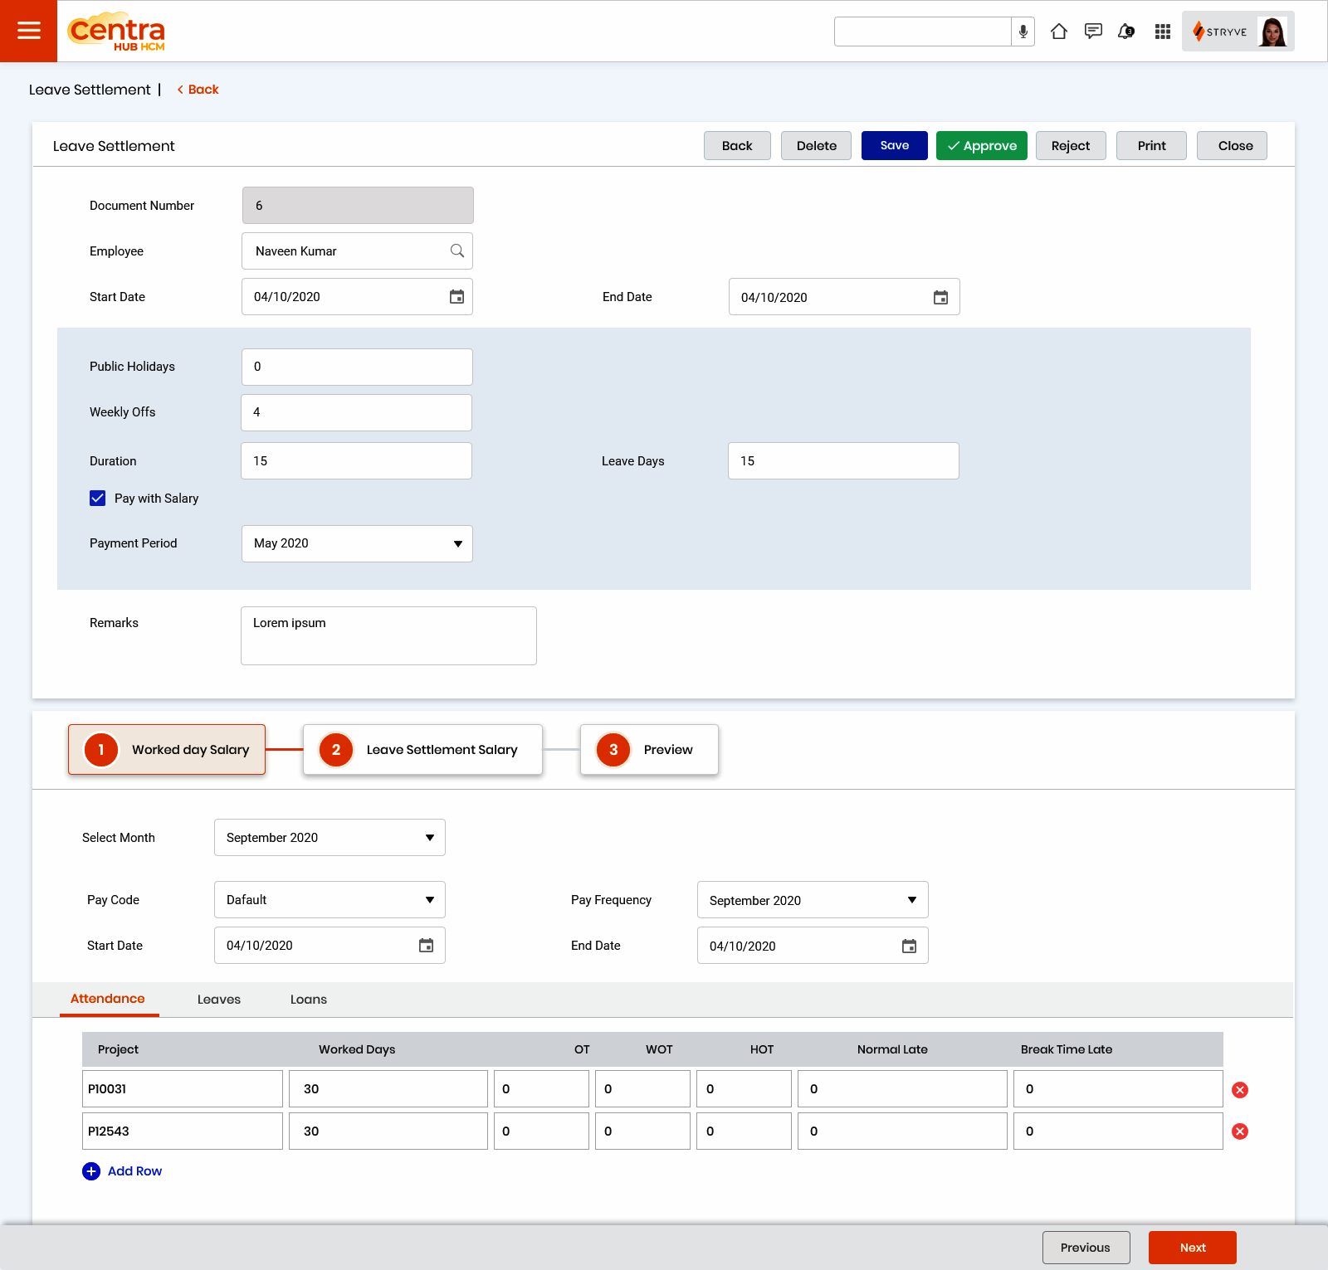
Task: Expand the Select Month dropdown
Action: pos(330,838)
